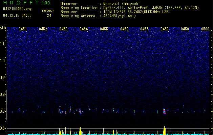Click the 1.1 kHz axis label

3,44
